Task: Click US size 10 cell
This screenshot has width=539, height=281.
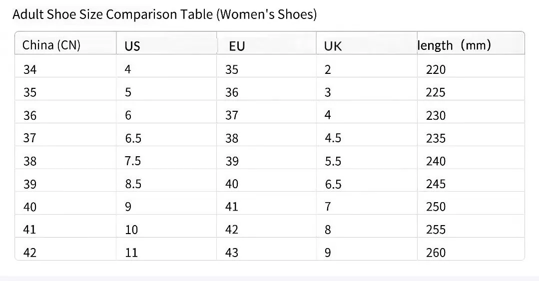Action: (x=131, y=230)
